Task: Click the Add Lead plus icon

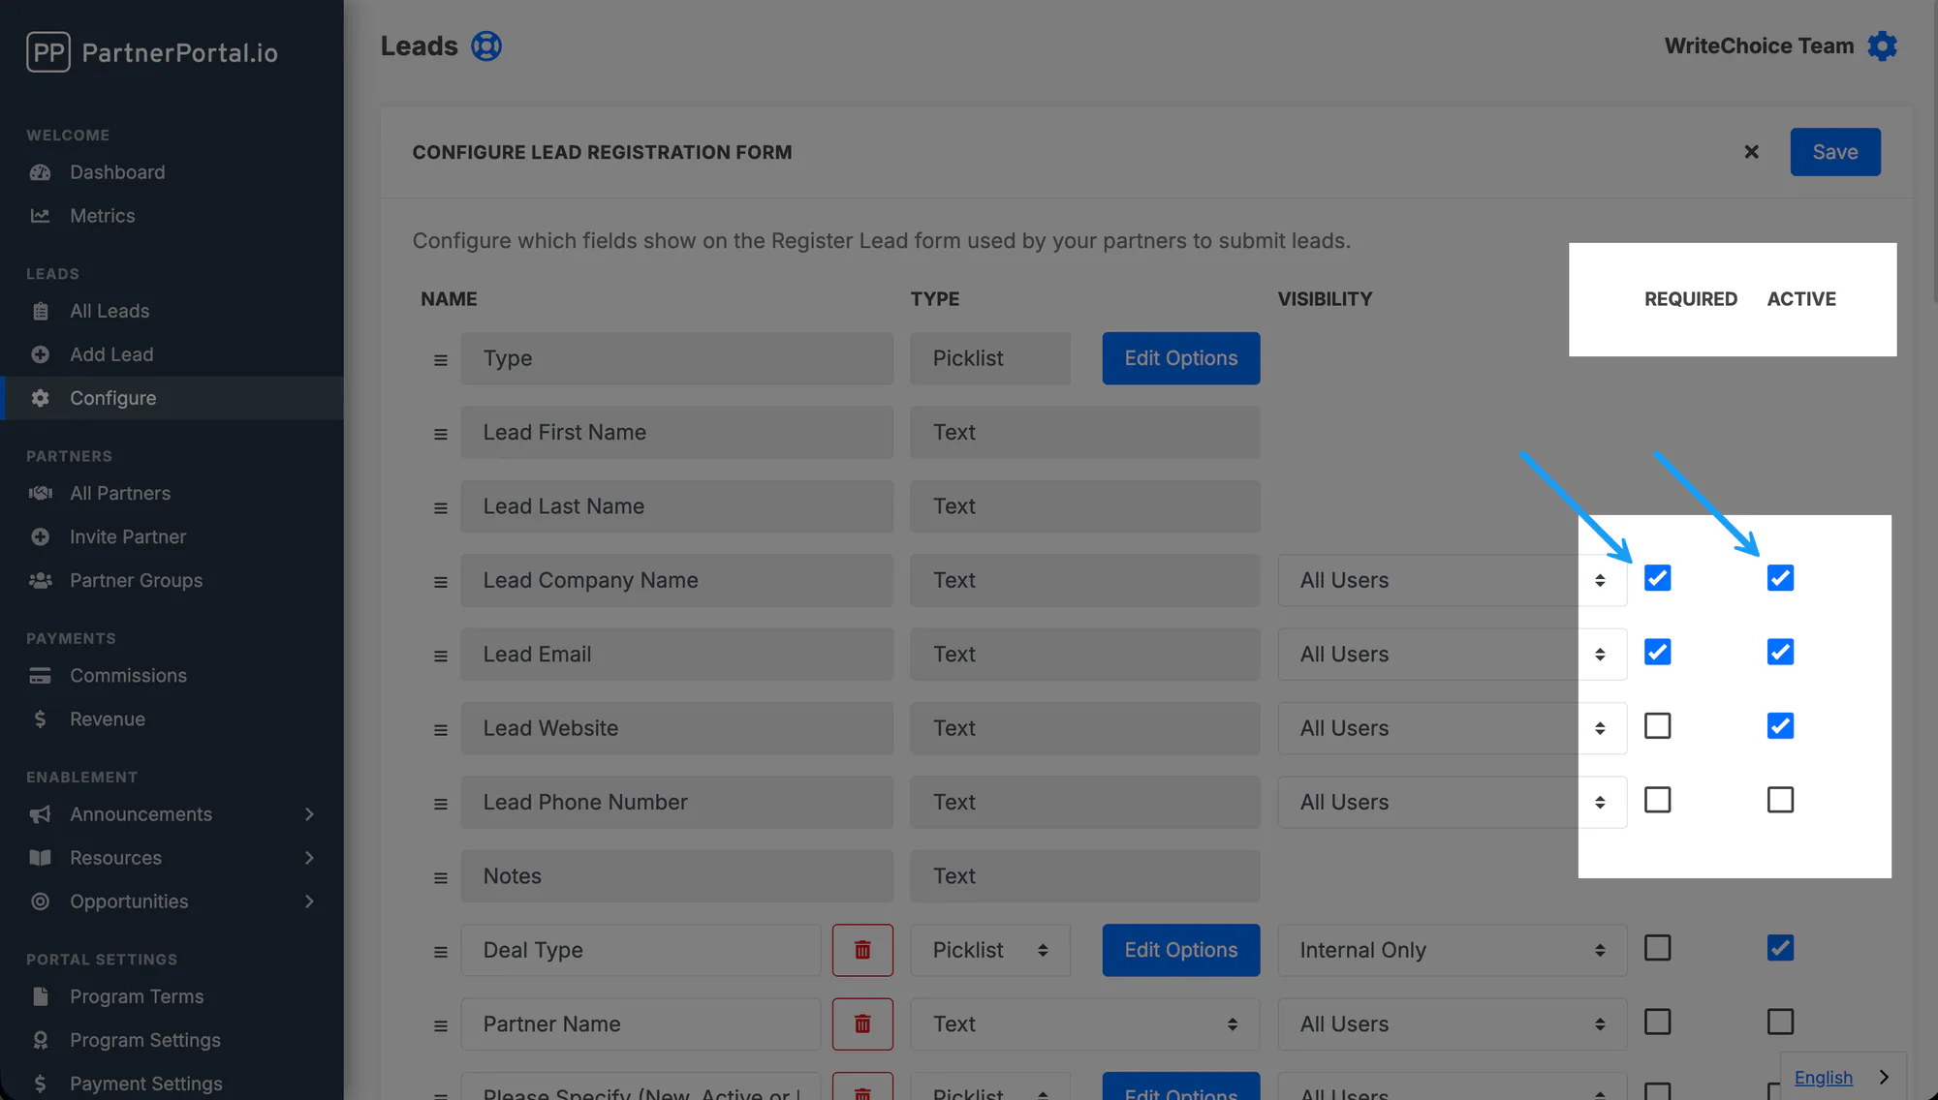Action: pos(40,354)
